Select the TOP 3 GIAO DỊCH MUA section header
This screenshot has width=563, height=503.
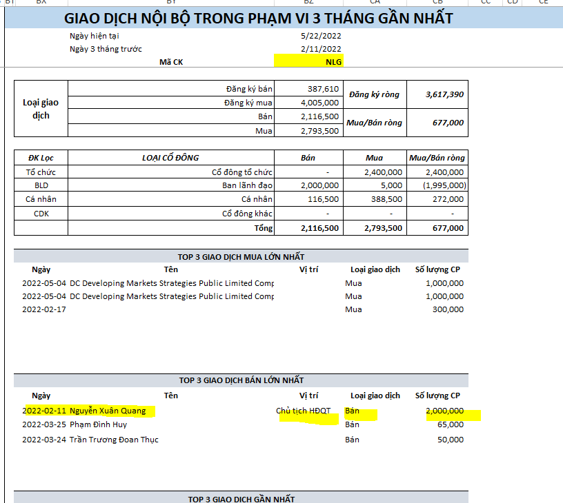coord(241,256)
